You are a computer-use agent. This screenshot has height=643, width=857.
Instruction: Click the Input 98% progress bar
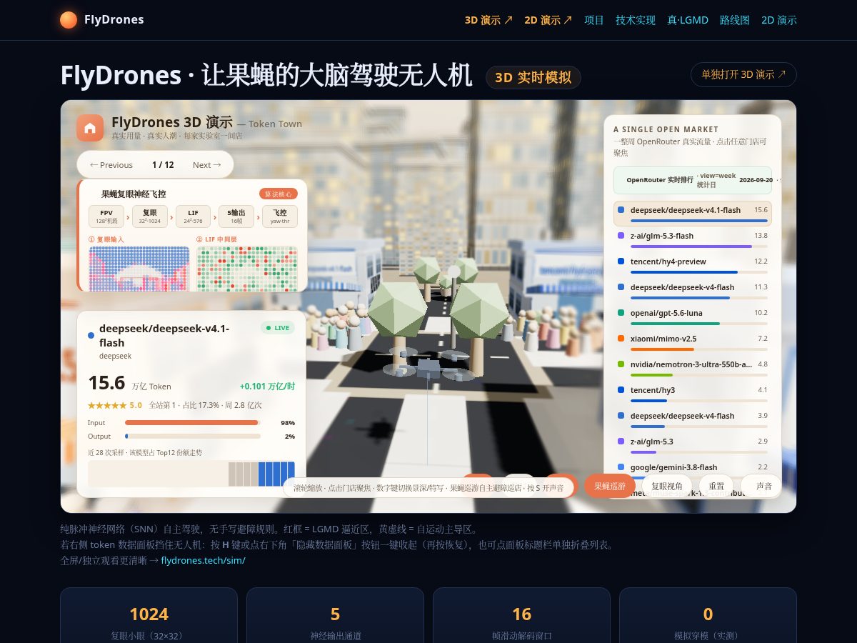193,422
